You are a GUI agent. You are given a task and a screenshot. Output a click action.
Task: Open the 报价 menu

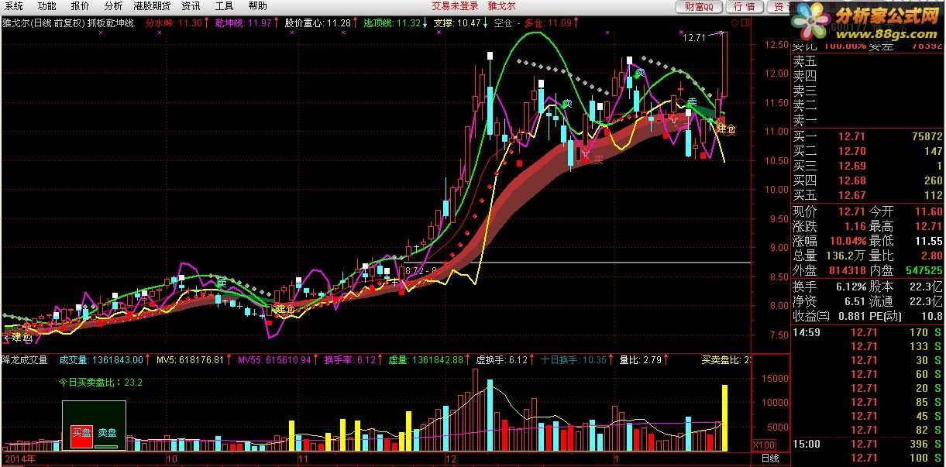click(81, 6)
